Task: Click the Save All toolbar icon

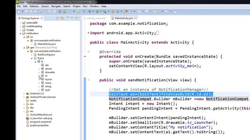Action: [31, 11]
